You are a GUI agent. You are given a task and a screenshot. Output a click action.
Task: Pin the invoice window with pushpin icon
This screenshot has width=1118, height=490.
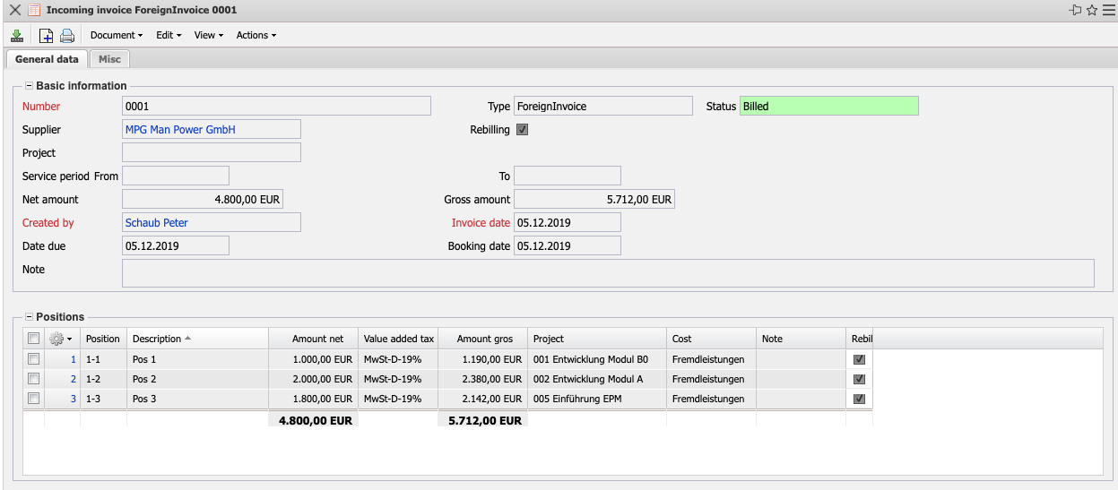coord(1075,10)
